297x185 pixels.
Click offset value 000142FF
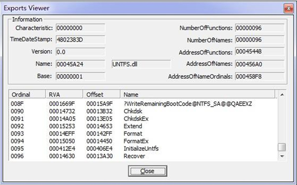pyautogui.click(x=99, y=134)
